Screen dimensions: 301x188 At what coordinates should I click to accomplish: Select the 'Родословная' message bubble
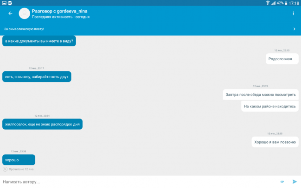[282, 59]
